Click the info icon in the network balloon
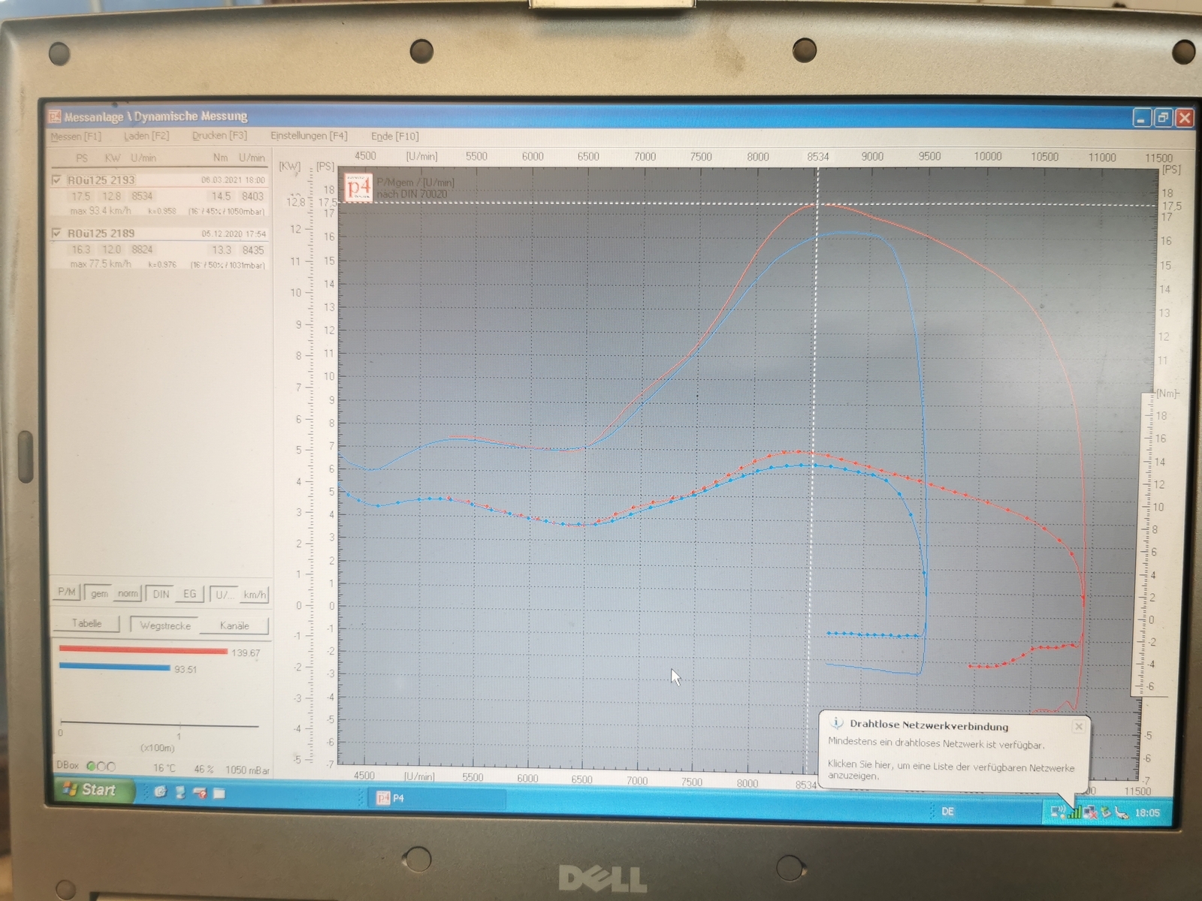 click(x=836, y=724)
